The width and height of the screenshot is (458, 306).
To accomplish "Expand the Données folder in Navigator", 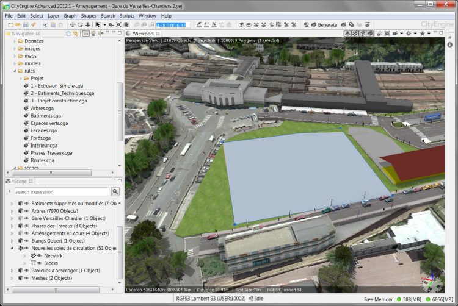I will [15, 41].
